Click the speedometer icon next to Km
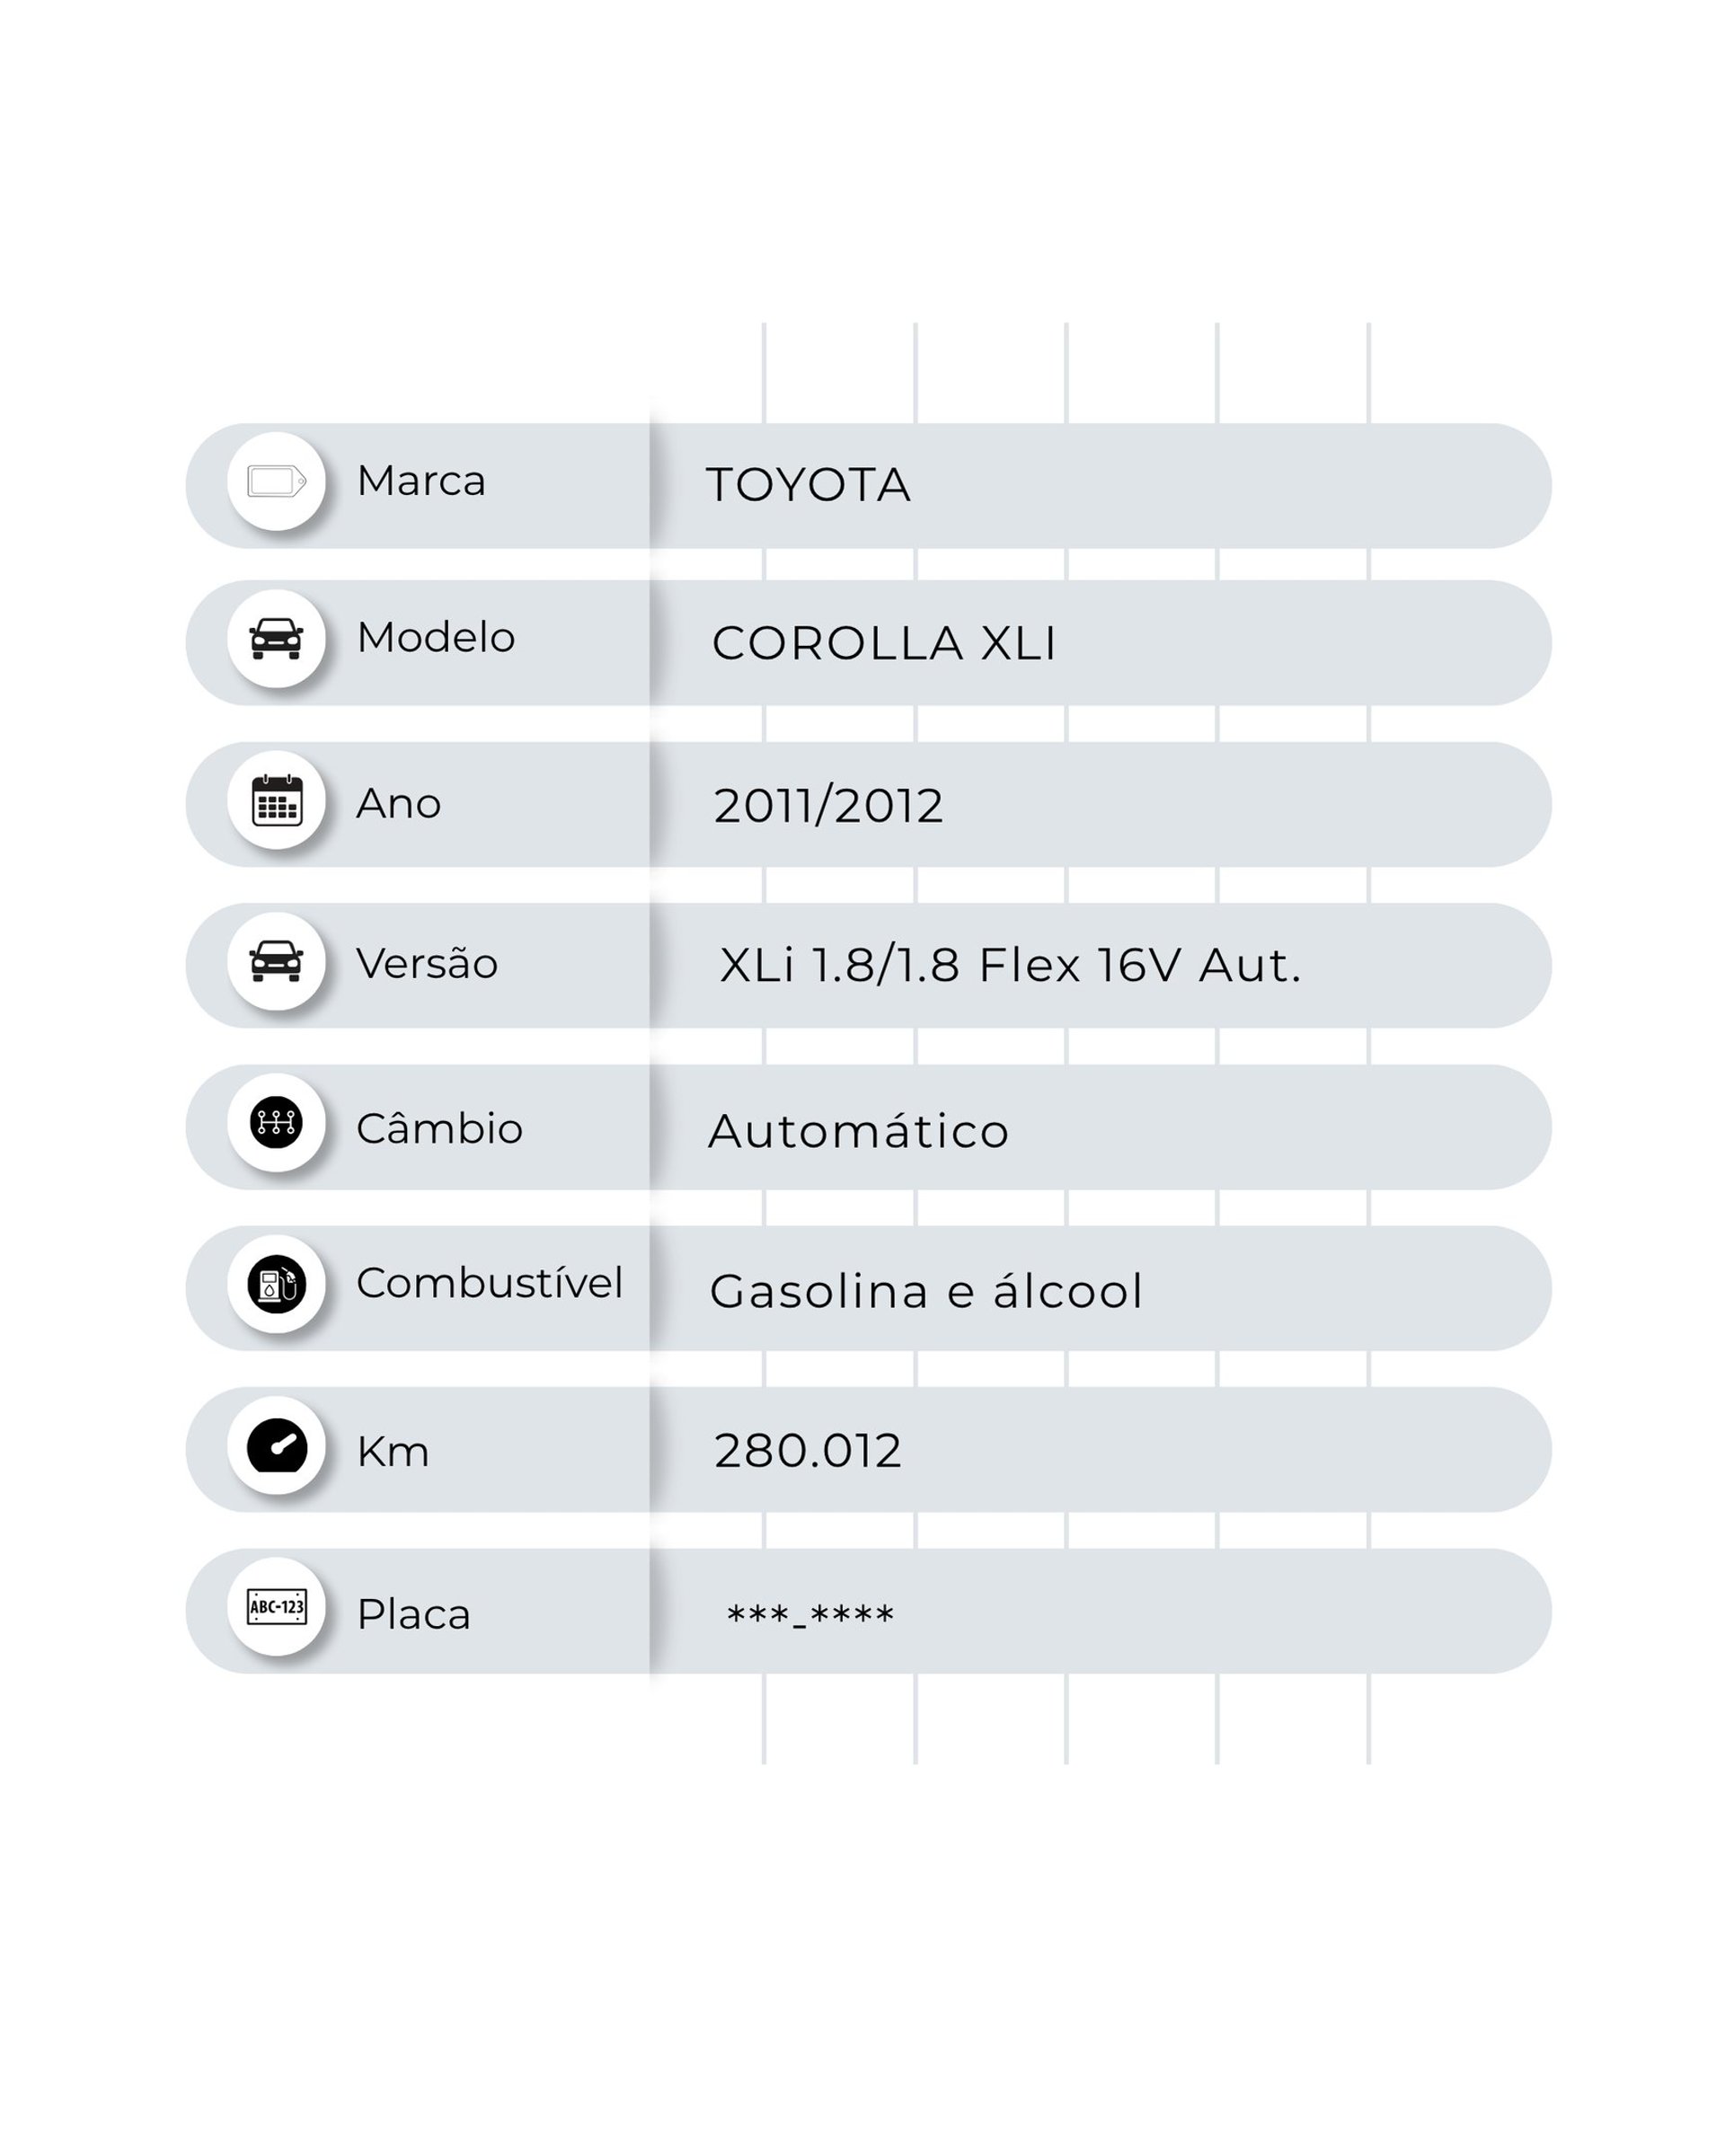 point(276,1445)
